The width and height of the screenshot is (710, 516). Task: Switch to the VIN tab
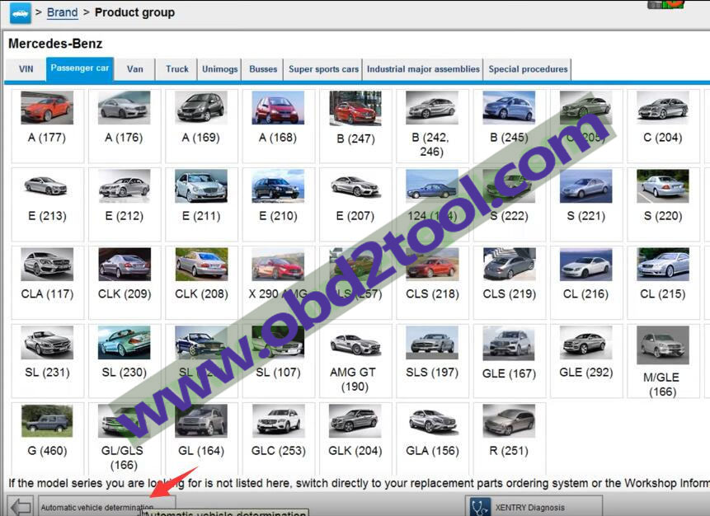click(26, 69)
